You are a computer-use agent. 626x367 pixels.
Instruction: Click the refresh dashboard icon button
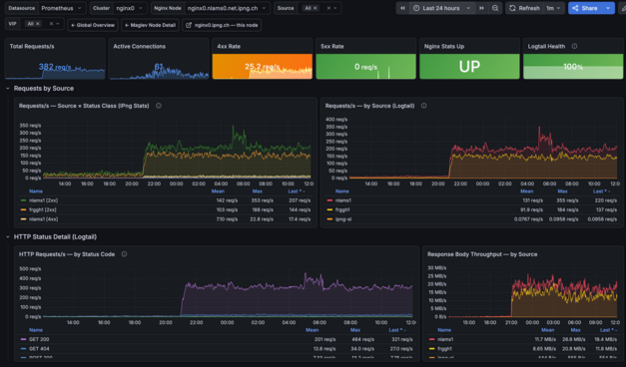[524, 8]
